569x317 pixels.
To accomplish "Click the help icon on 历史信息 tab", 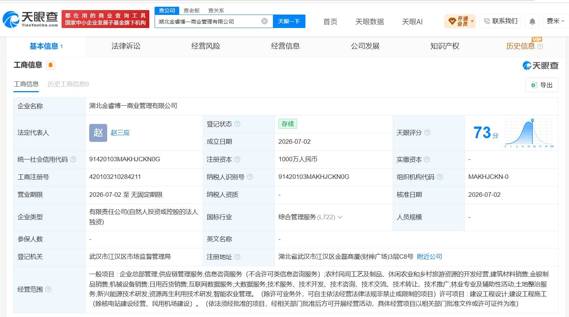I will 540,47.
